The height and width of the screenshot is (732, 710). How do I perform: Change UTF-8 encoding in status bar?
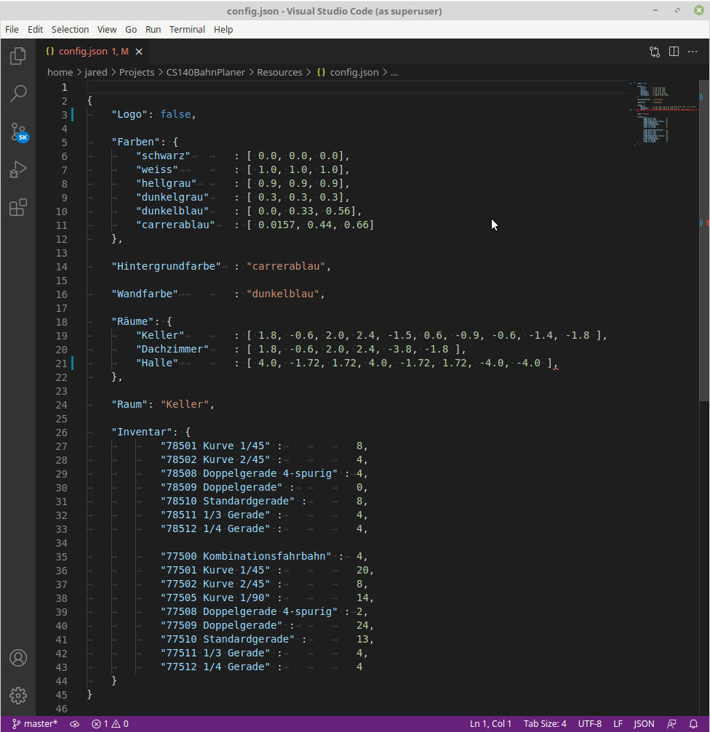tap(589, 724)
